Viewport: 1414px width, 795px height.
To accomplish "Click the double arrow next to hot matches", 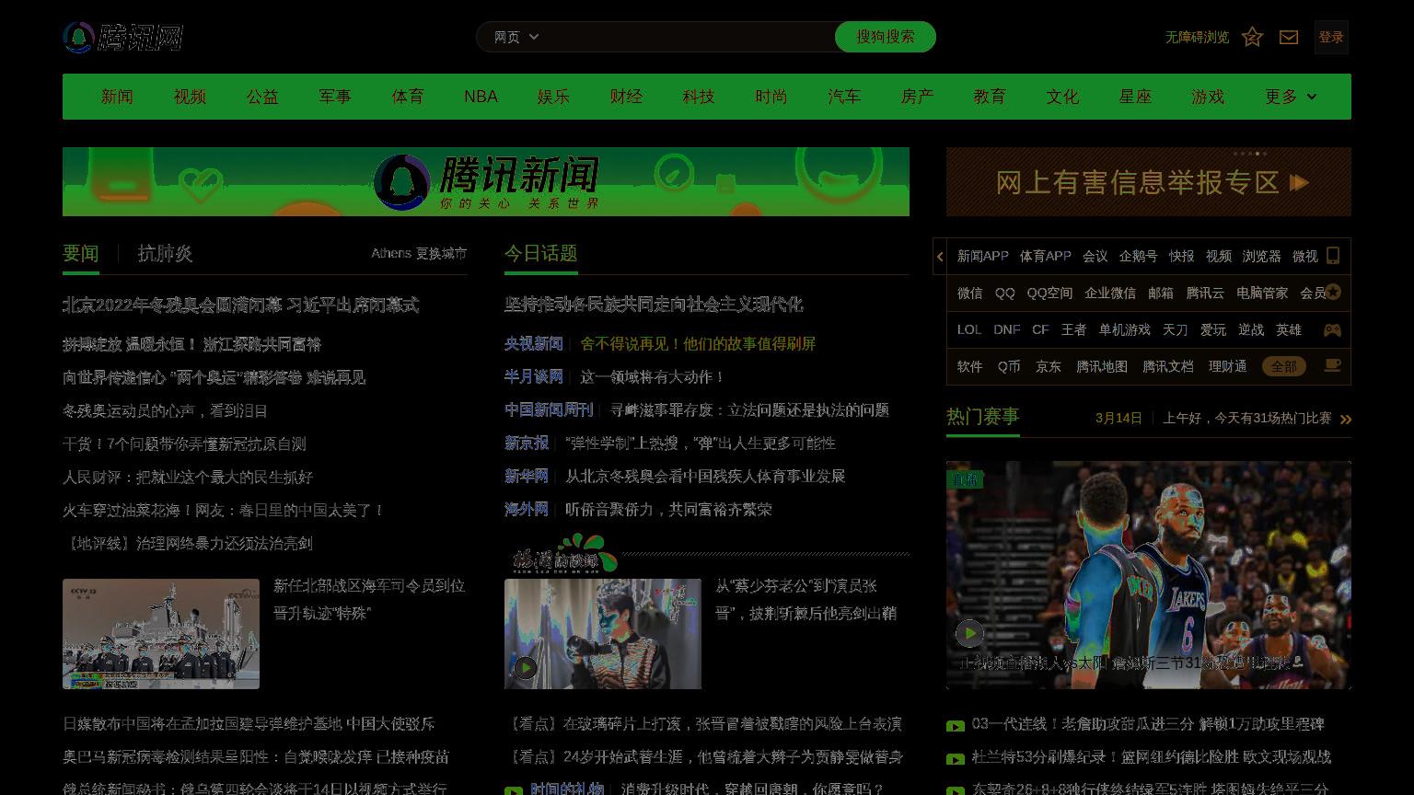I will [x=1346, y=419].
